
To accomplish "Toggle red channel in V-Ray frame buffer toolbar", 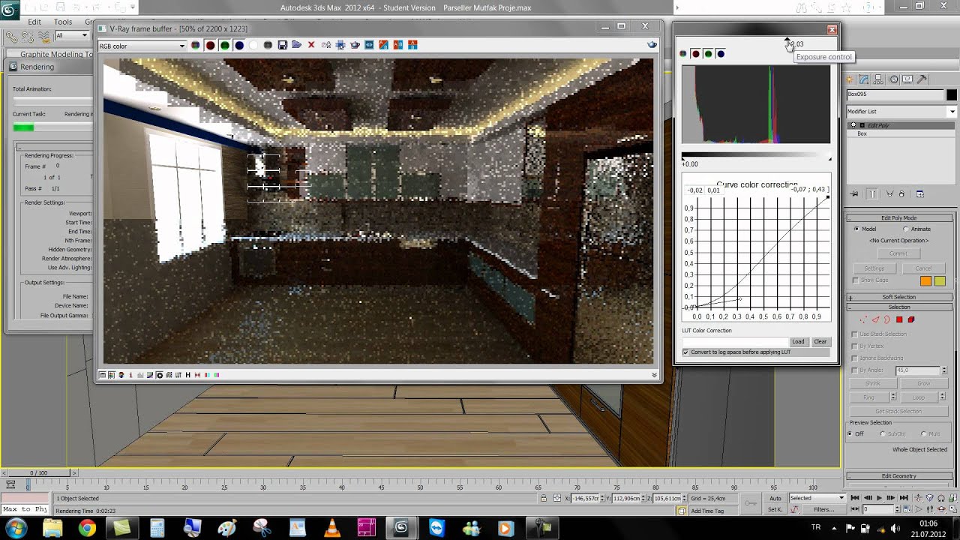I will pyautogui.click(x=210, y=45).
